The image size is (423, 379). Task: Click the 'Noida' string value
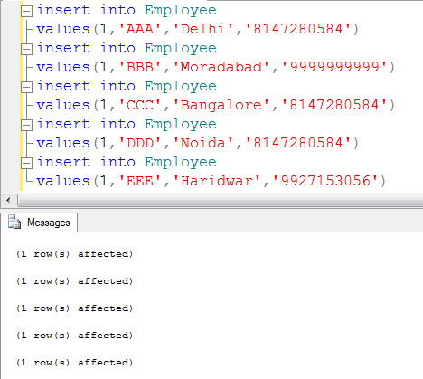coord(203,143)
